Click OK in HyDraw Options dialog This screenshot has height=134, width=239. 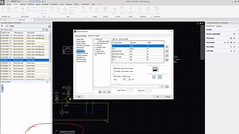click(x=157, y=97)
